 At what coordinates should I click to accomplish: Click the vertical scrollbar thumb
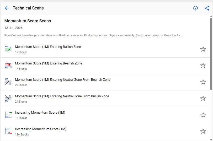pyautogui.click(x=211, y=53)
